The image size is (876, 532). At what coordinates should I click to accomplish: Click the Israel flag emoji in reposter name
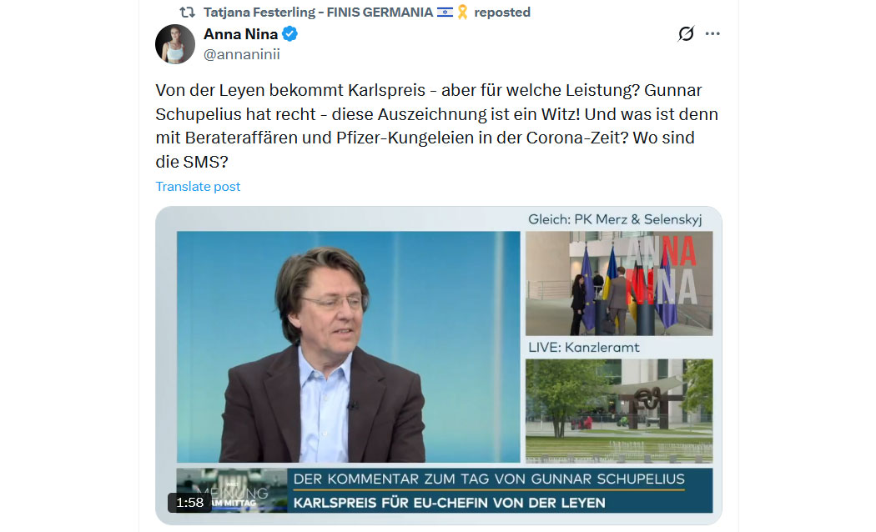tap(445, 13)
